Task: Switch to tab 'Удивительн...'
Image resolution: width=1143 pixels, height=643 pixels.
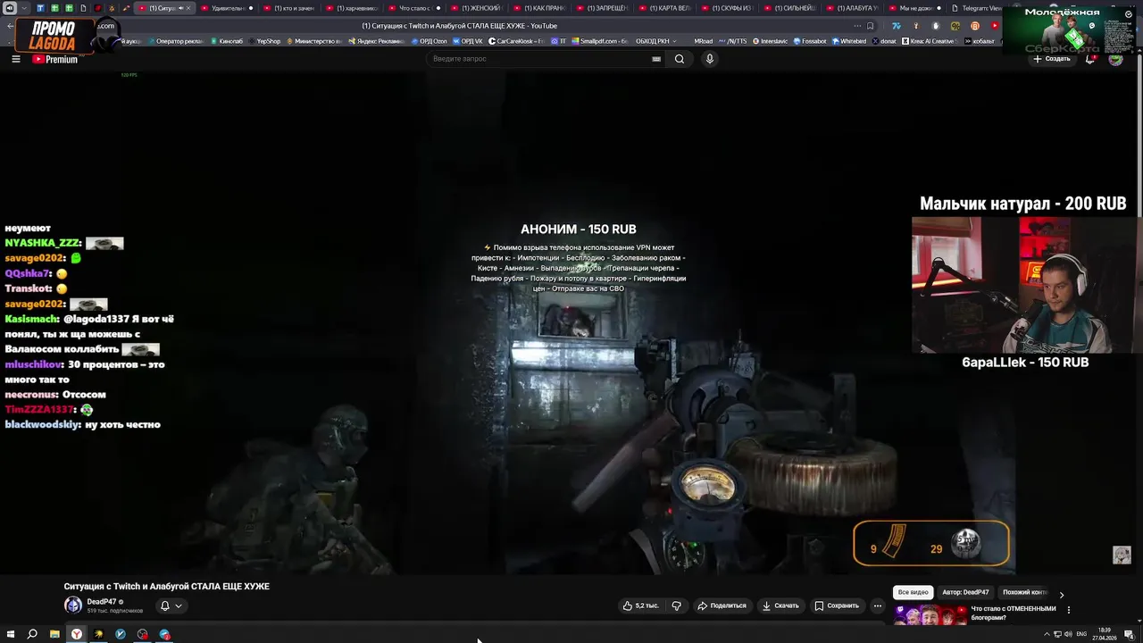Action: point(227,8)
